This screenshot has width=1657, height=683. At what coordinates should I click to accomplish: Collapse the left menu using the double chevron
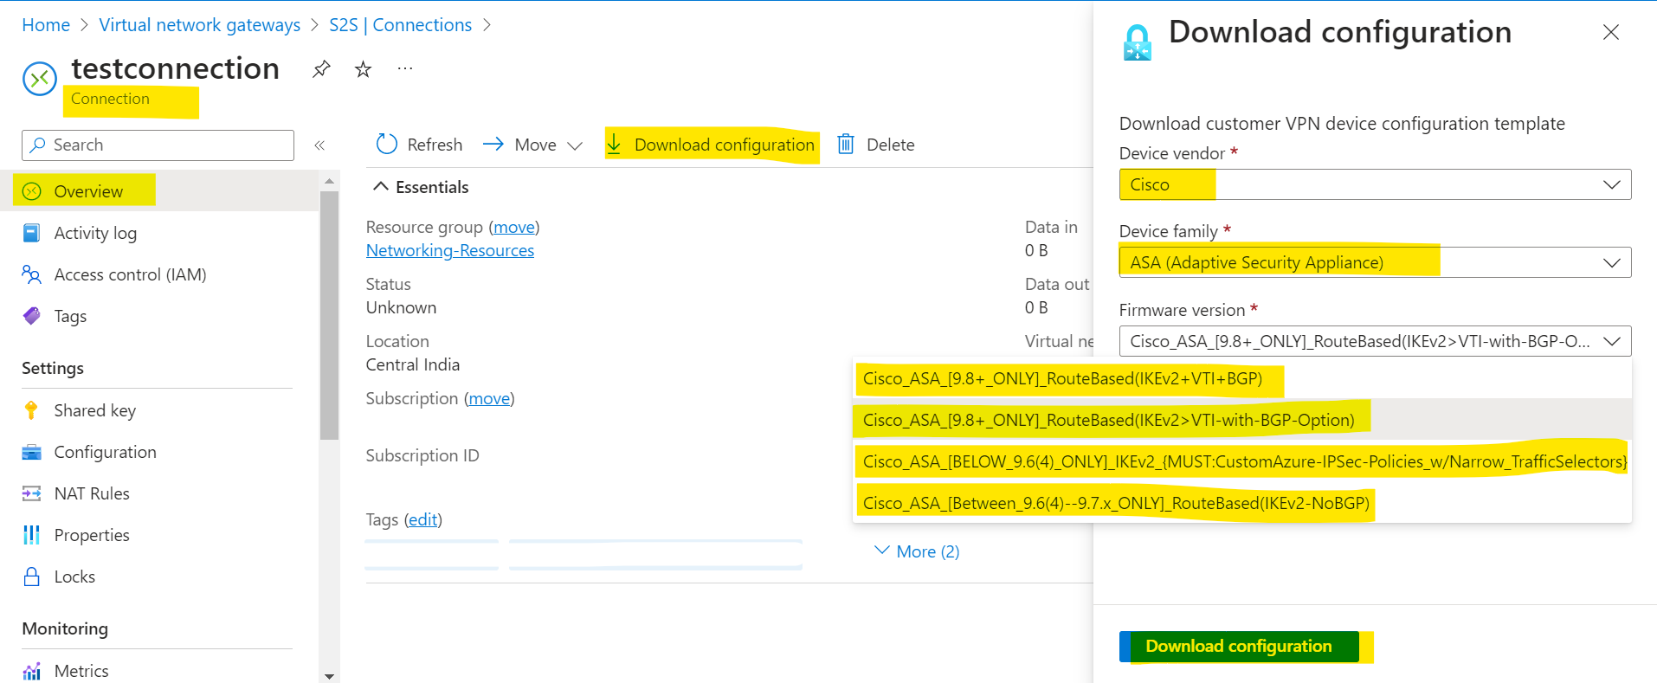319,145
